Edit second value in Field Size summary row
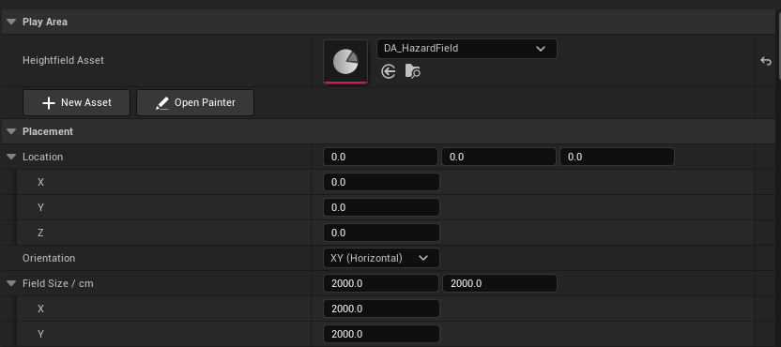 point(499,284)
